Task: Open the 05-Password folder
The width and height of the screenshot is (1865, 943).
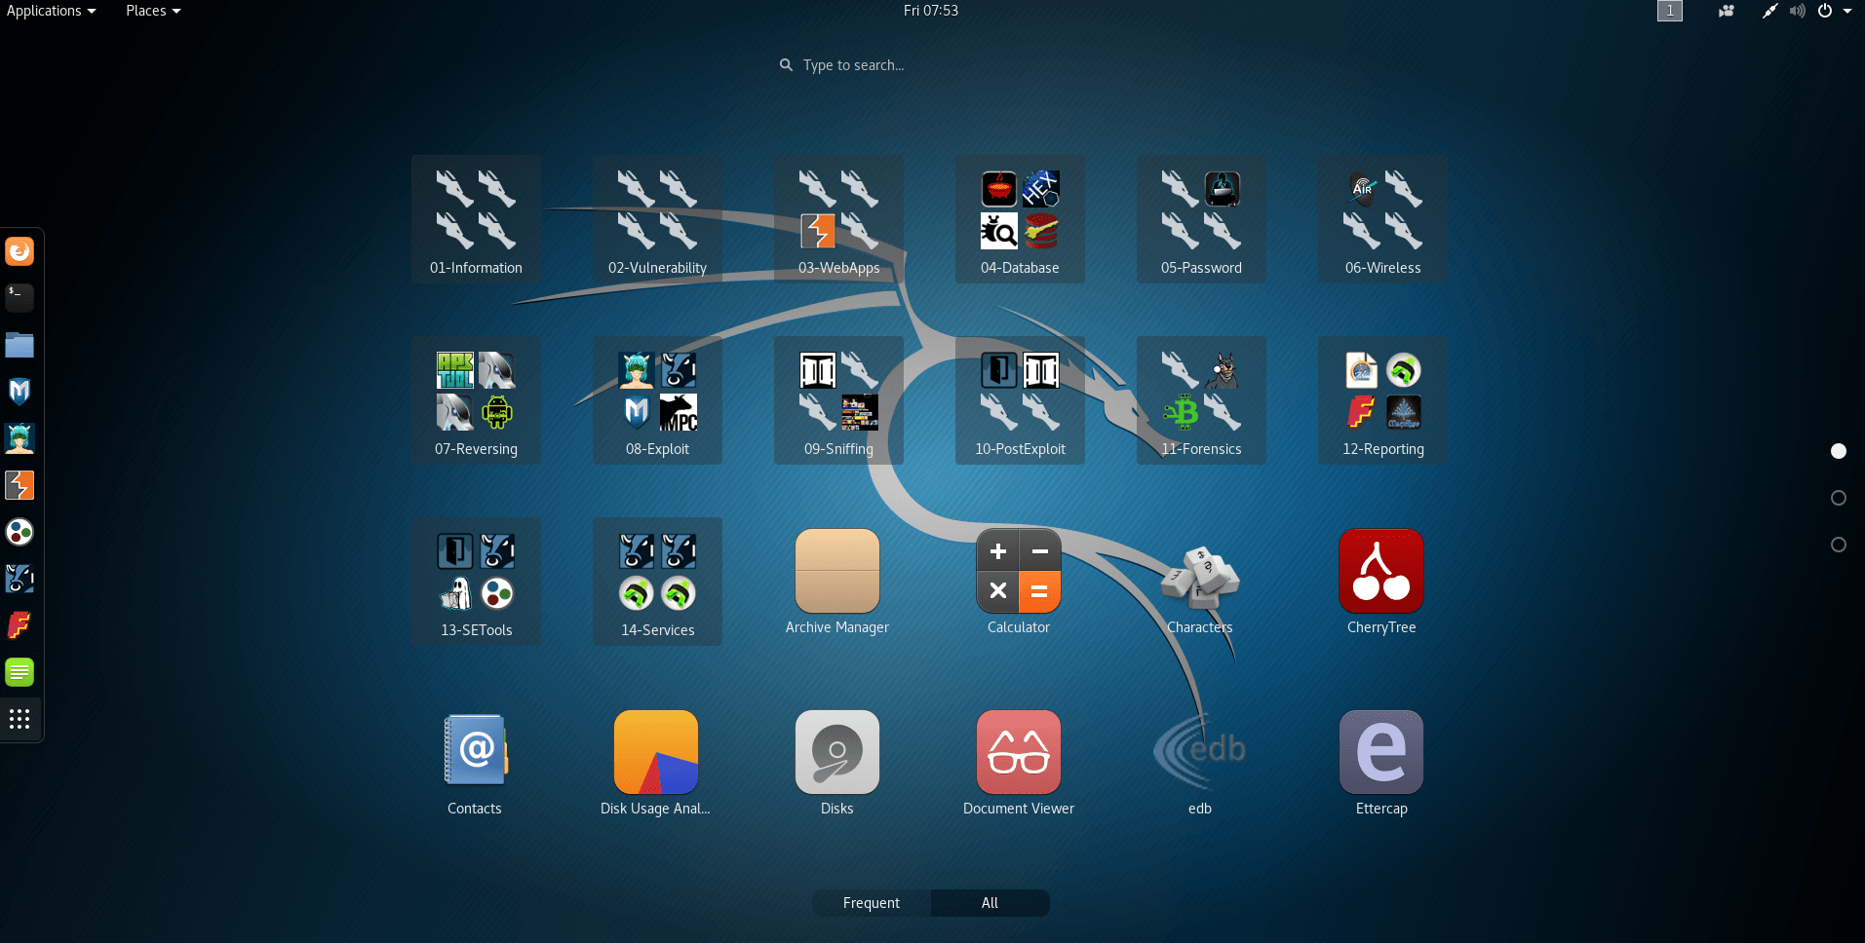Action: [1201, 219]
